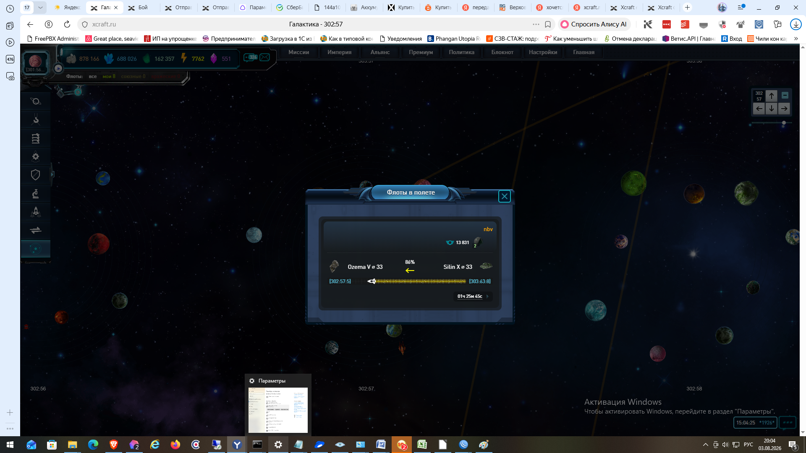Expand the browser tab list dropdown
806x453 pixels.
(x=40, y=8)
